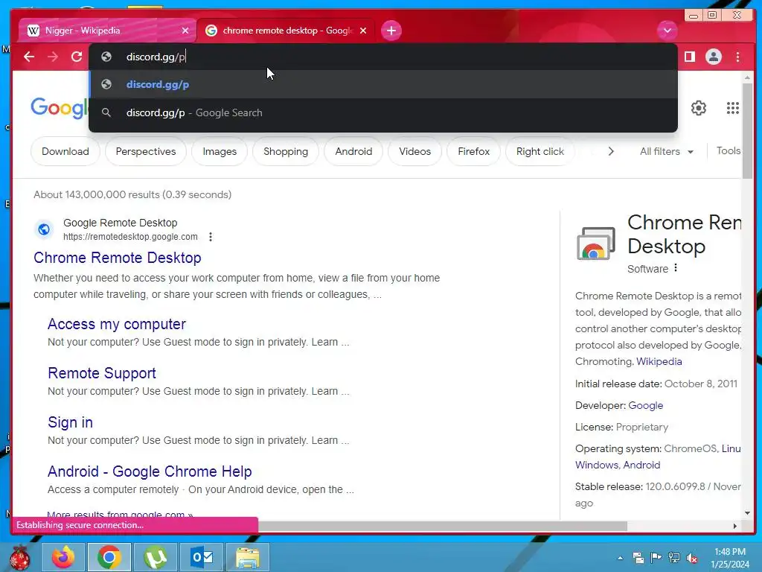This screenshot has height=572, width=762.
Task: Select the Shopping filter chip
Action: pyautogui.click(x=286, y=151)
